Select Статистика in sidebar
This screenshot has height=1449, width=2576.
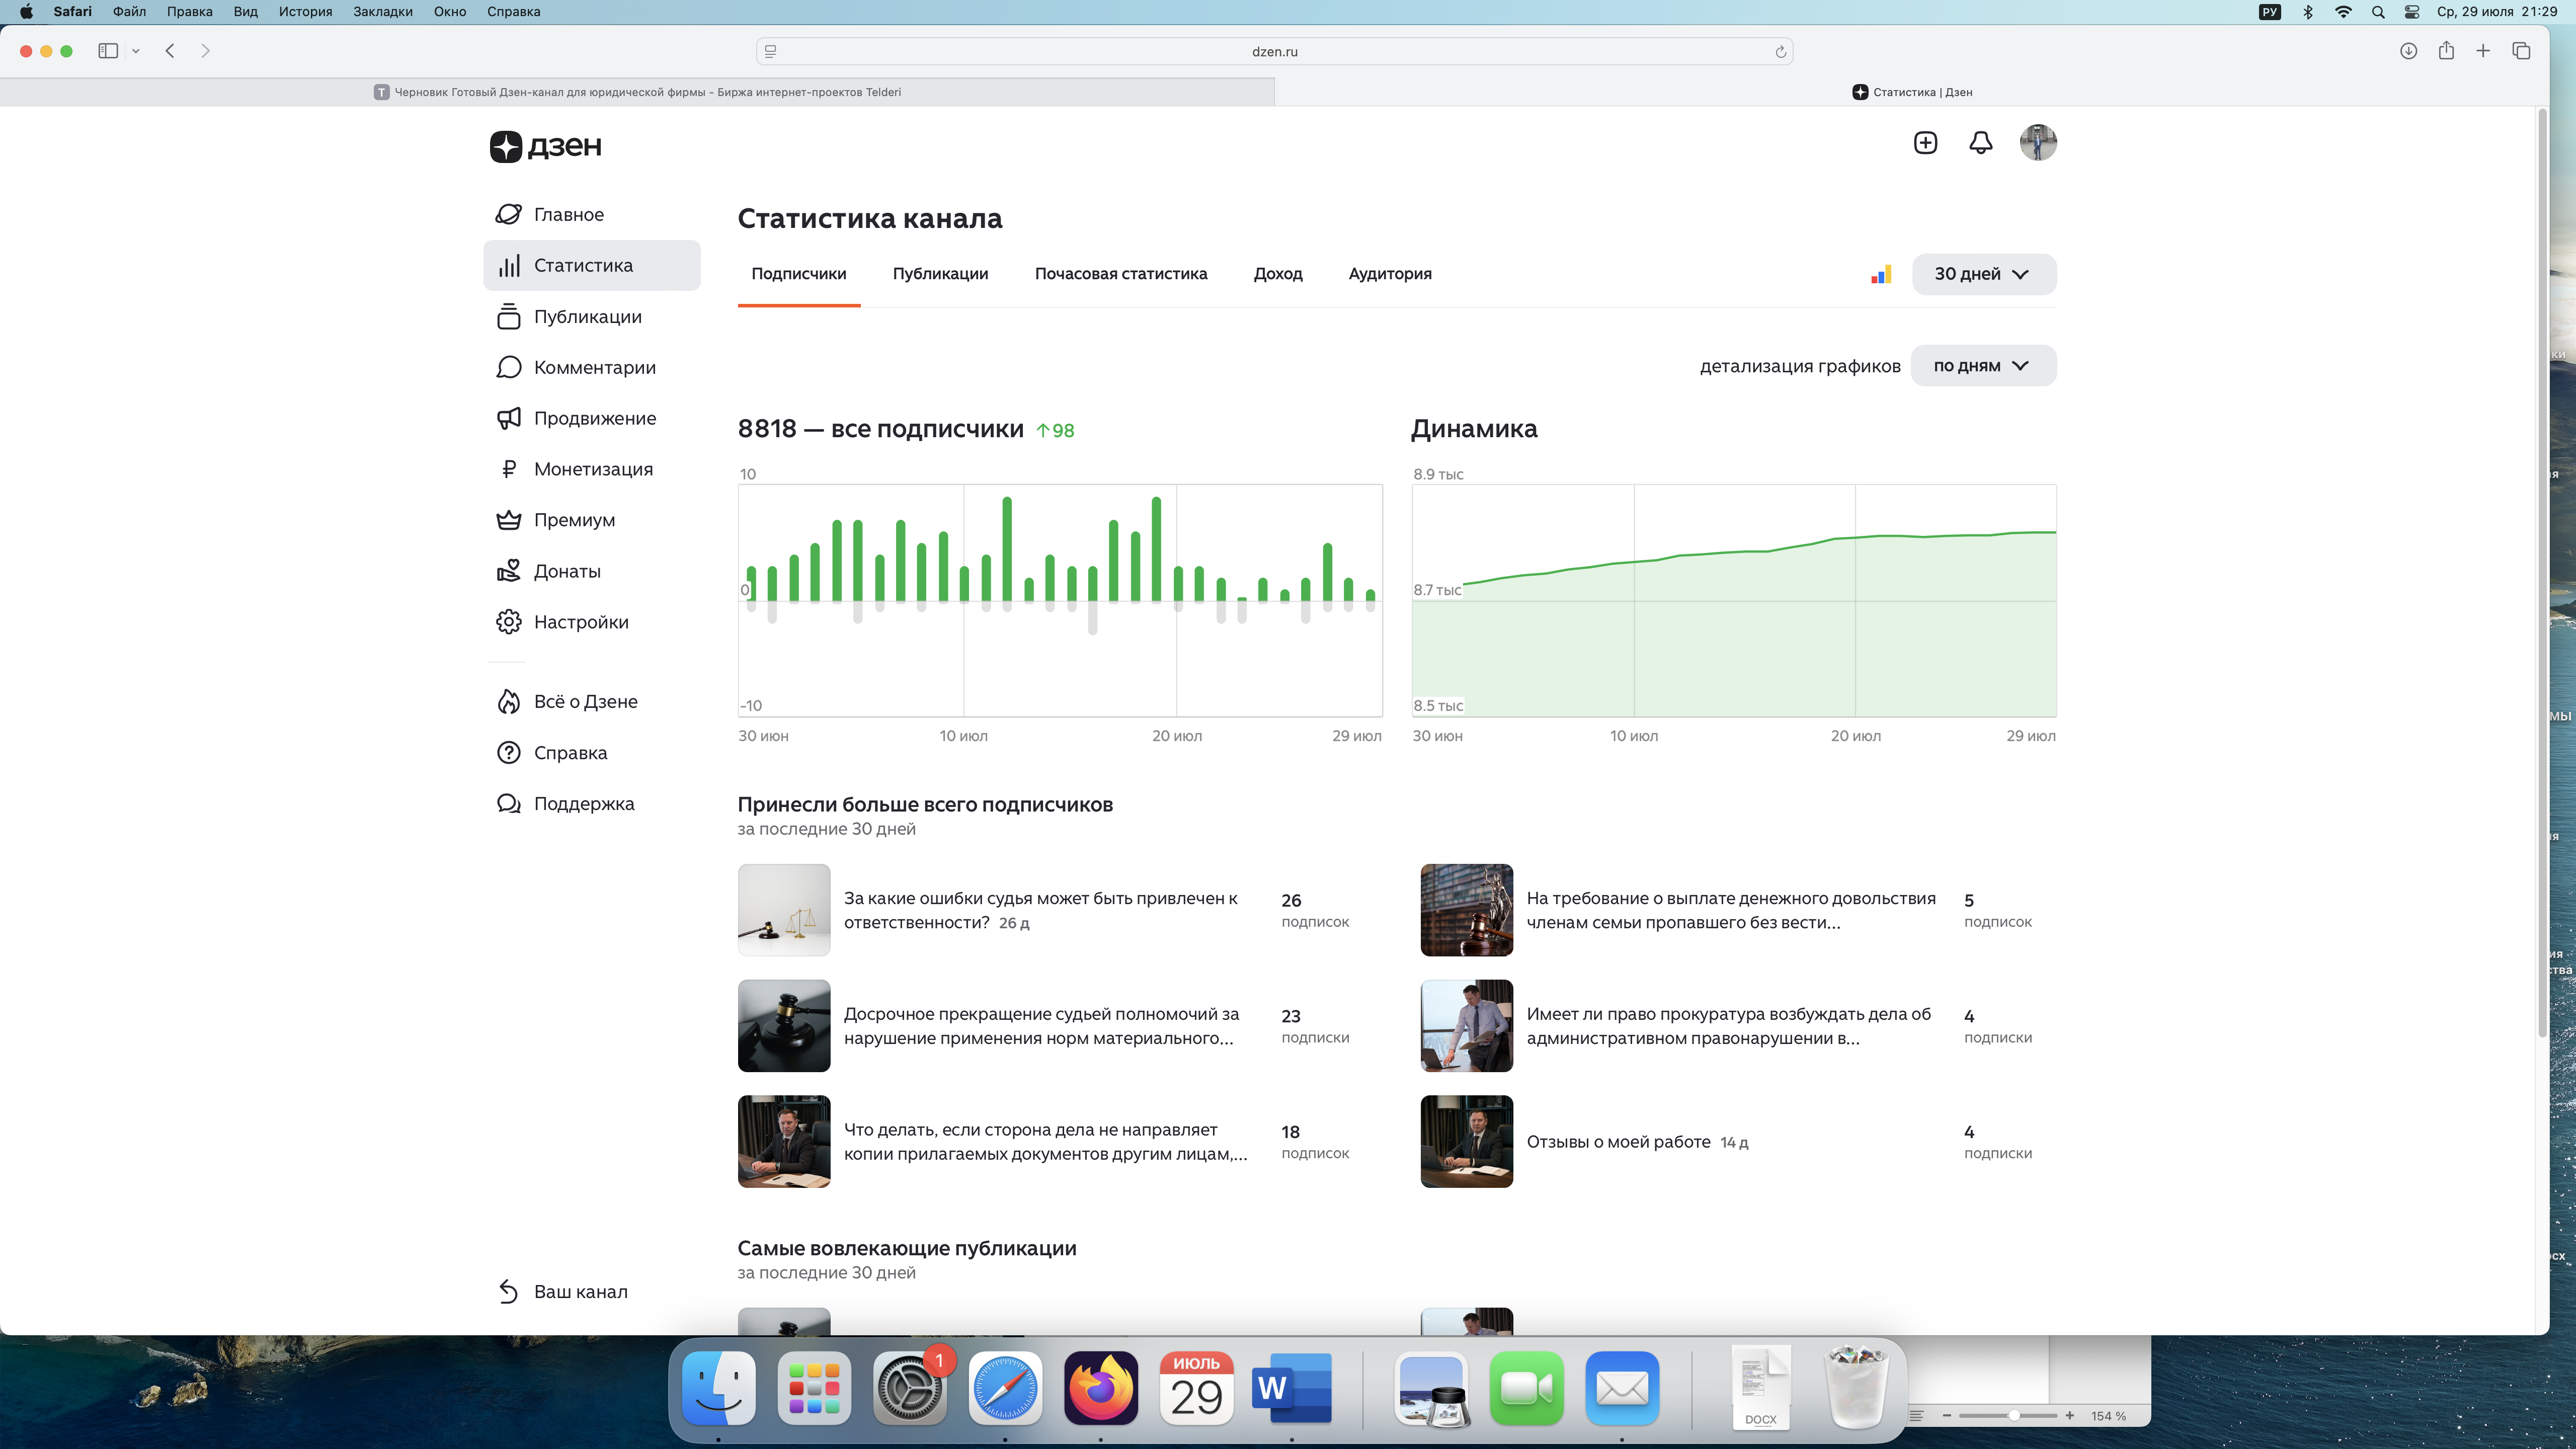pyautogui.click(x=592, y=265)
